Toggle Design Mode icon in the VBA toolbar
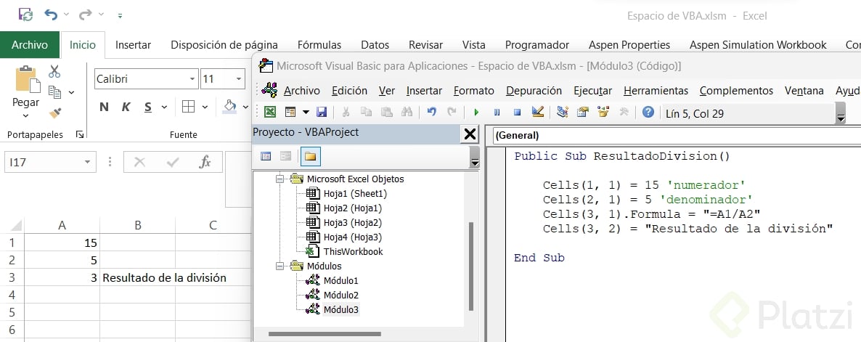This screenshot has height=342, width=861. tap(537, 113)
